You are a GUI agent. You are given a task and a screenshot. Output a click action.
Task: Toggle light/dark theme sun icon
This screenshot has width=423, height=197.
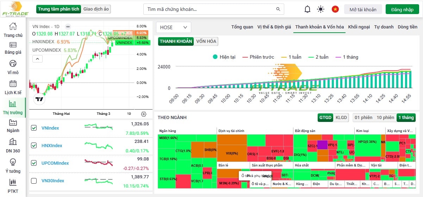click(x=321, y=9)
